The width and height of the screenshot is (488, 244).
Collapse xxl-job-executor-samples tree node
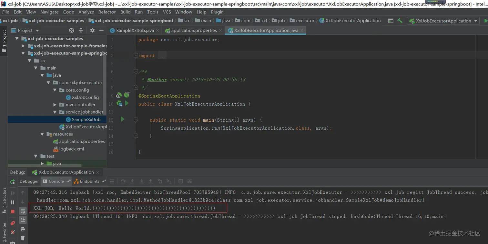coord(17,39)
